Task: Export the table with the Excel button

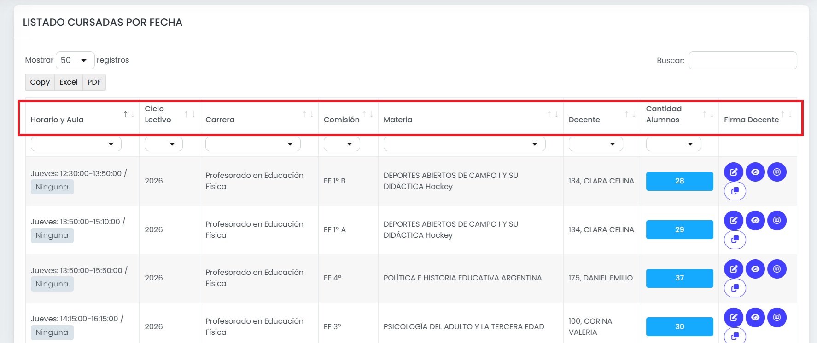Action: point(69,82)
